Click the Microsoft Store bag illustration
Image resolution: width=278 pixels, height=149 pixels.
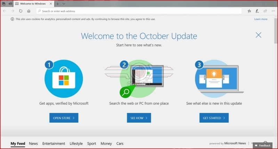click(64, 79)
